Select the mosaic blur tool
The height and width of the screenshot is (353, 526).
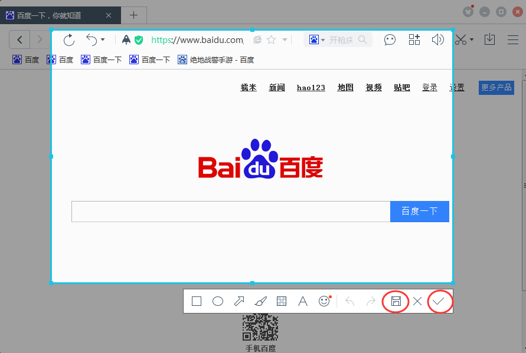click(282, 301)
